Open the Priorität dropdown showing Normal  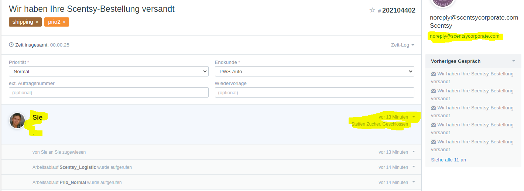click(109, 71)
